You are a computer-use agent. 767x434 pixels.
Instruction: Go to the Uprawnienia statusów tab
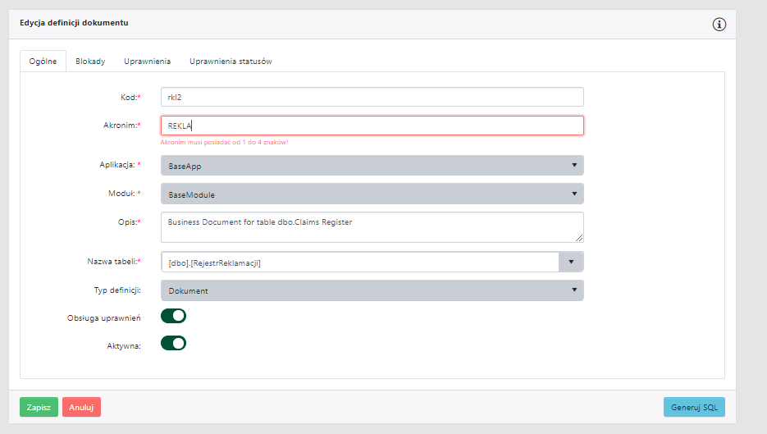coord(231,62)
